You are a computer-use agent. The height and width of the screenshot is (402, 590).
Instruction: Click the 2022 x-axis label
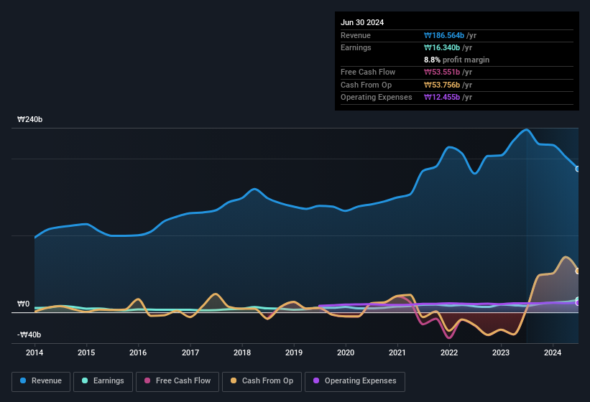(x=449, y=352)
